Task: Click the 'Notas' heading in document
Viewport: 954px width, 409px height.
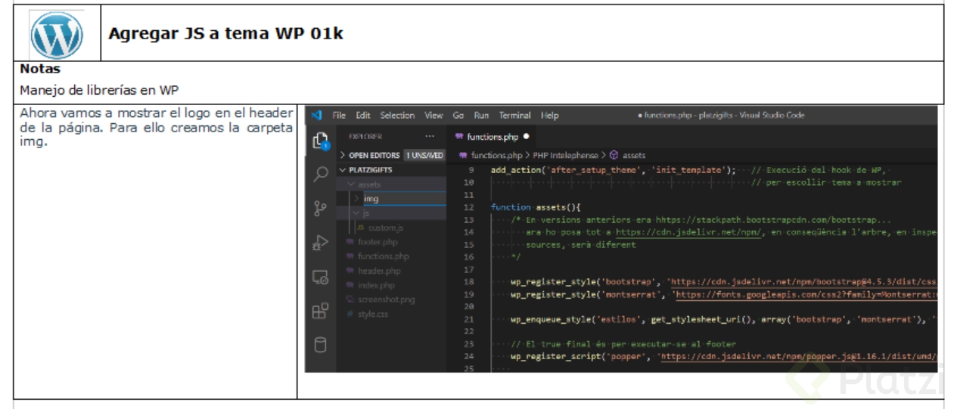Action: click(x=40, y=69)
